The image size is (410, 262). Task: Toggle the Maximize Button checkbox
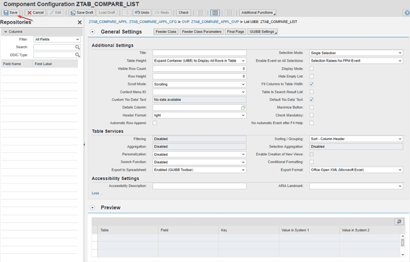coord(312,108)
